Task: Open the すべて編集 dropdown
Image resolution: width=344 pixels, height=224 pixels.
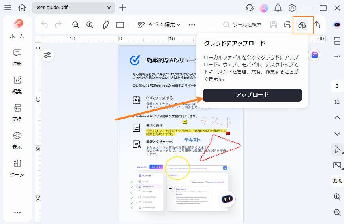Action: (x=159, y=24)
